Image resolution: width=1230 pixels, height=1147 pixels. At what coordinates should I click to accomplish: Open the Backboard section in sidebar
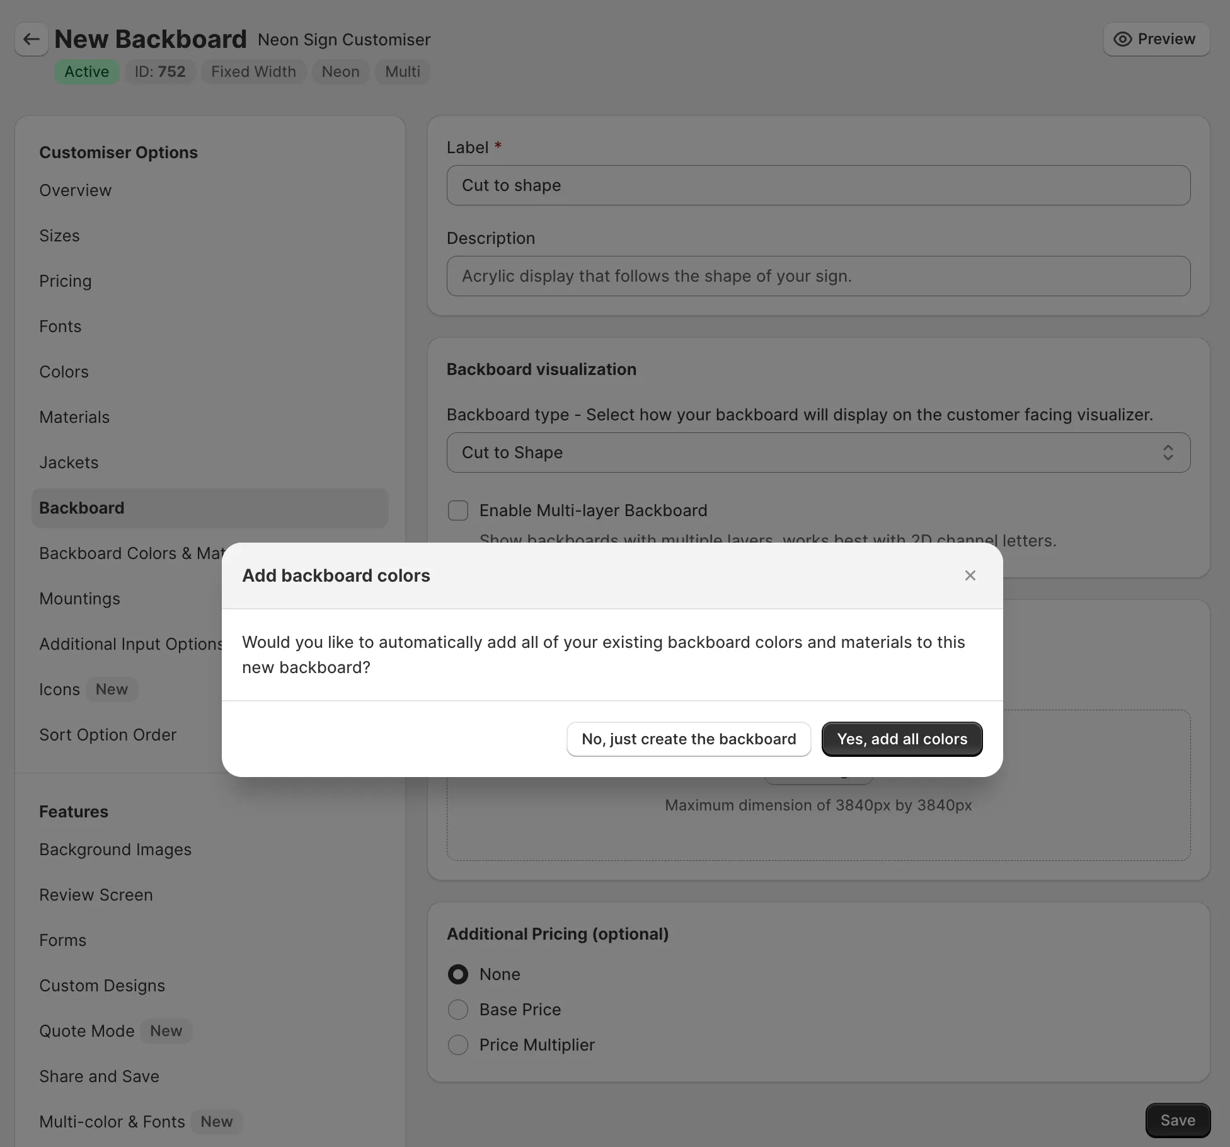click(x=82, y=507)
